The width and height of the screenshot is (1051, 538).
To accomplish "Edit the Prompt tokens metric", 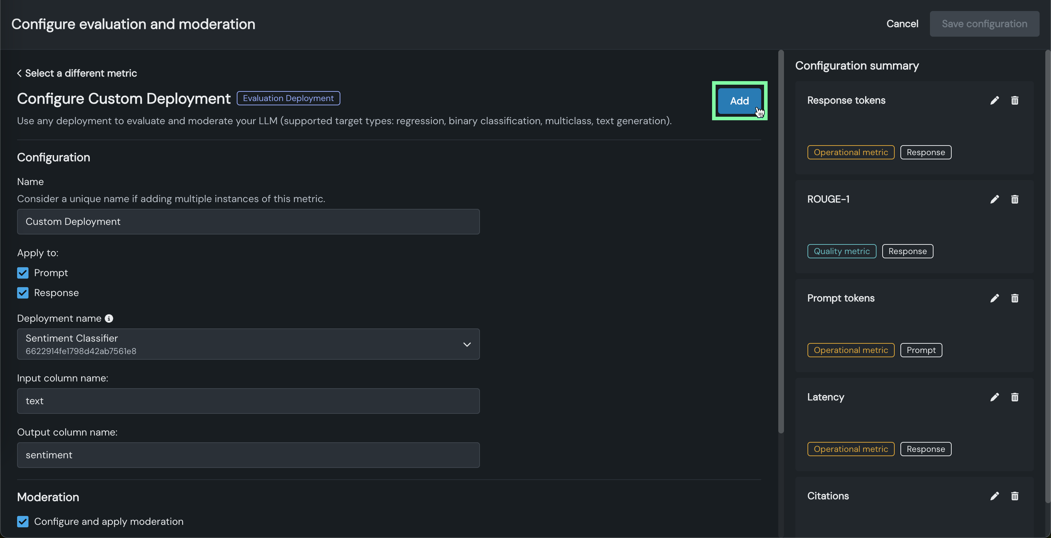I will [994, 298].
